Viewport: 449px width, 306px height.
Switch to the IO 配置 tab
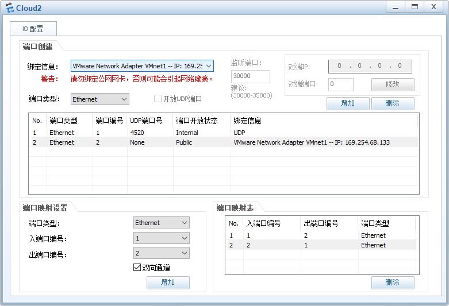point(33,29)
